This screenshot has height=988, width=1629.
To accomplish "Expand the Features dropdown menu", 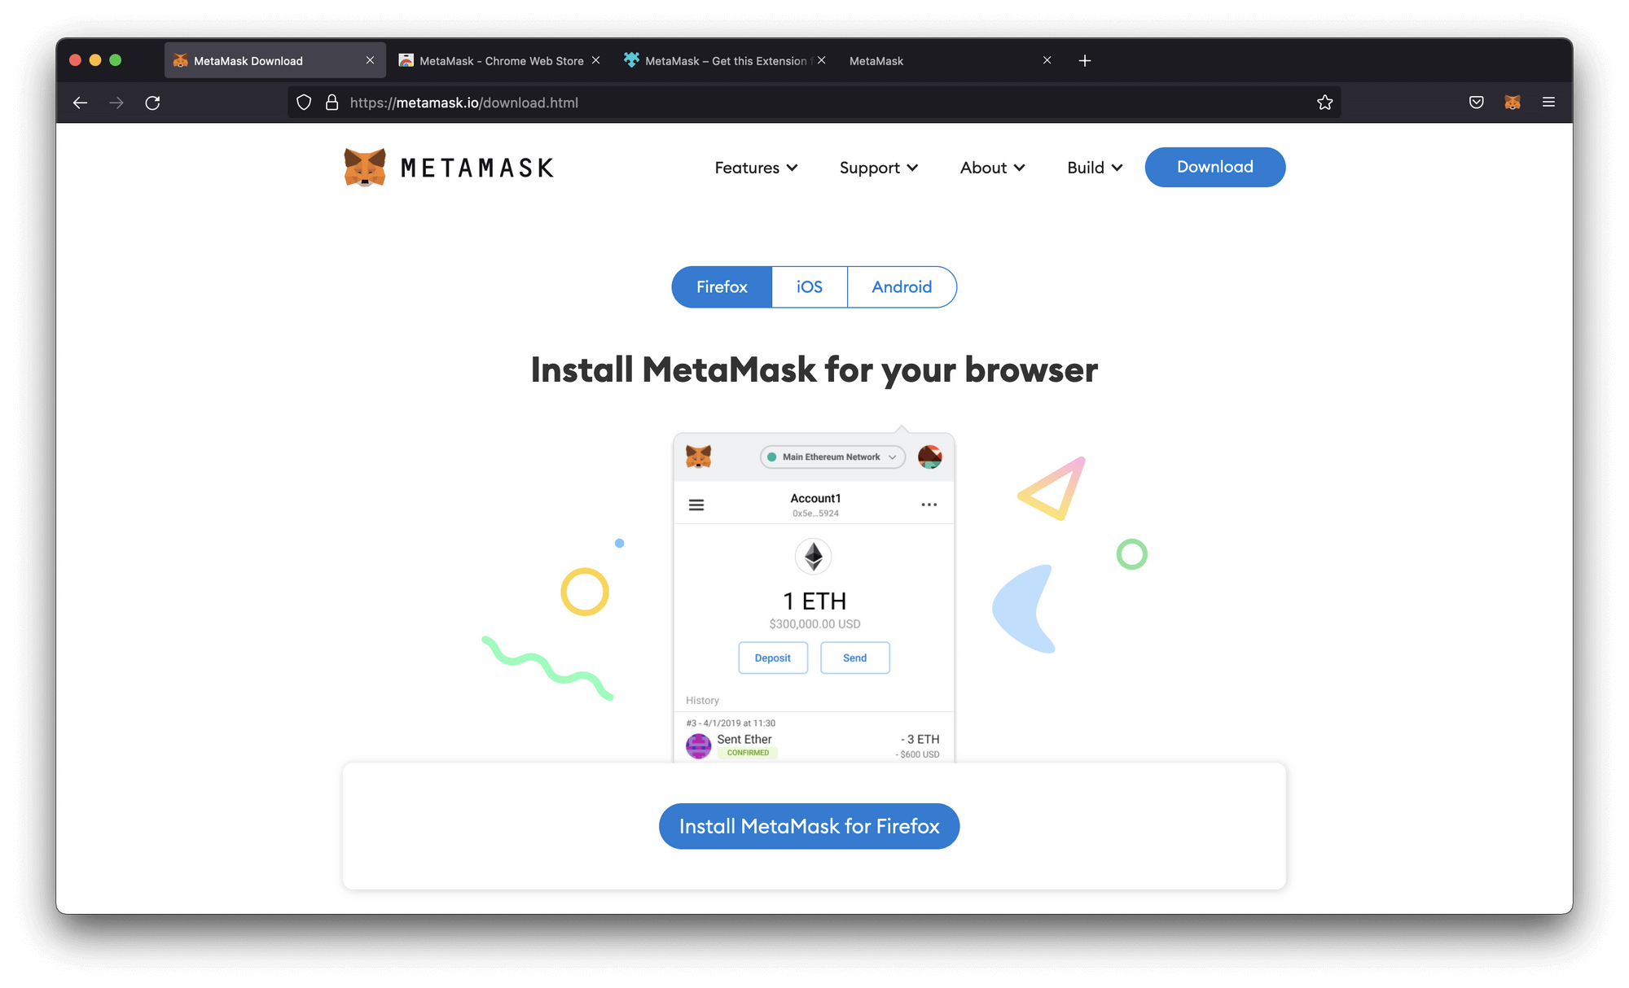I will [x=754, y=166].
